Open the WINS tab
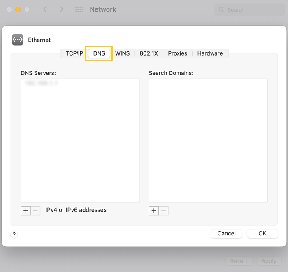 [x=122, y=53]
